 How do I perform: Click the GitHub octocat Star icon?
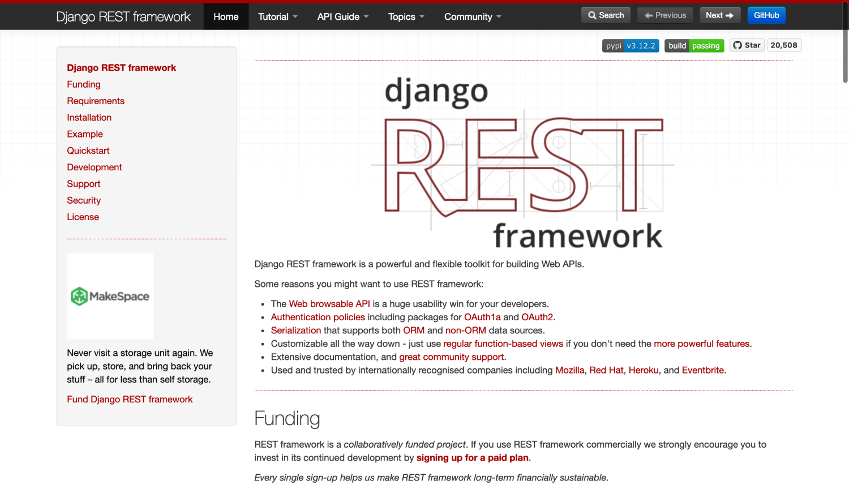[x=737, y=45]
